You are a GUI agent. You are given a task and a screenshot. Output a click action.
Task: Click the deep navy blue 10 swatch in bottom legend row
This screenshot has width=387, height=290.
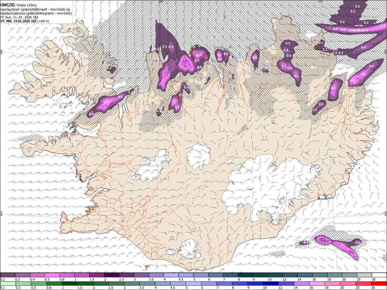pyautogui.click(x=270, y=283)
